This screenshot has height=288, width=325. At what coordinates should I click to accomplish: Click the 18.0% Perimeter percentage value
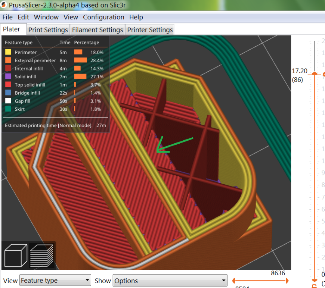pos(97,52)
